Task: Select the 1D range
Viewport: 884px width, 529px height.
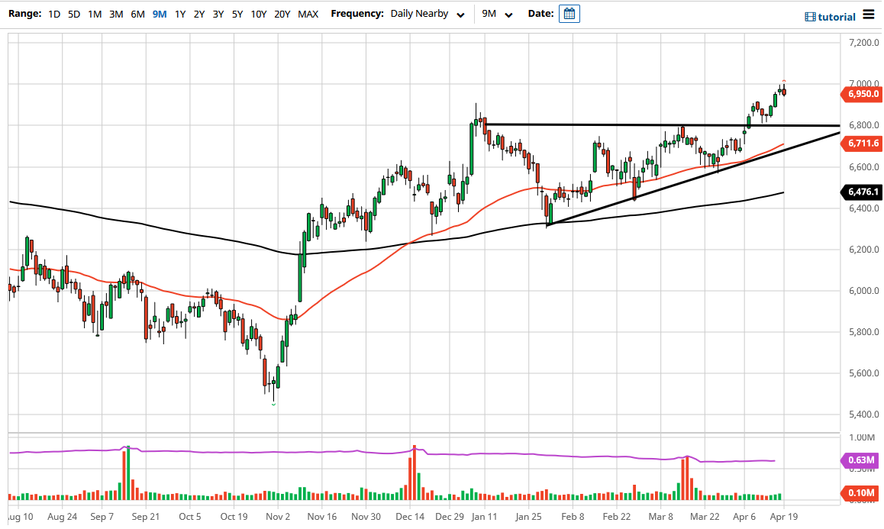Action: click(53, 14)
